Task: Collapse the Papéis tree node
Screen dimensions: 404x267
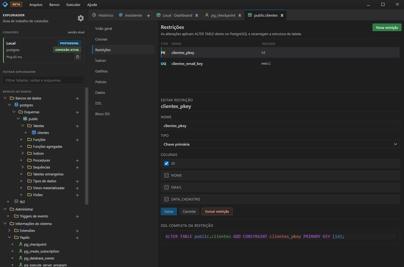Action: (9, 238)
